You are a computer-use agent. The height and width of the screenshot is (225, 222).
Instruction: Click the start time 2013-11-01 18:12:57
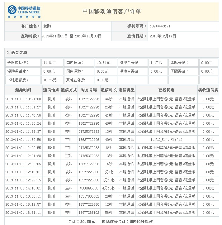(23, 204)
